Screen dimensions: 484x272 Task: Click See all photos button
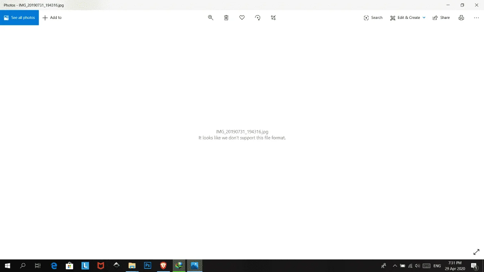19,18
